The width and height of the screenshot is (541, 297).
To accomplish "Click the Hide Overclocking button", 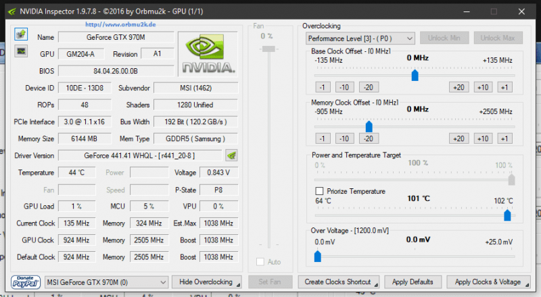I will coord(206,282).
